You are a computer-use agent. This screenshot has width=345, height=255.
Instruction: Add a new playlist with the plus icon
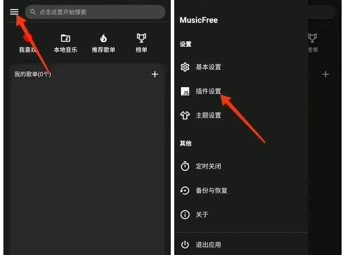[x=155, y=74]
